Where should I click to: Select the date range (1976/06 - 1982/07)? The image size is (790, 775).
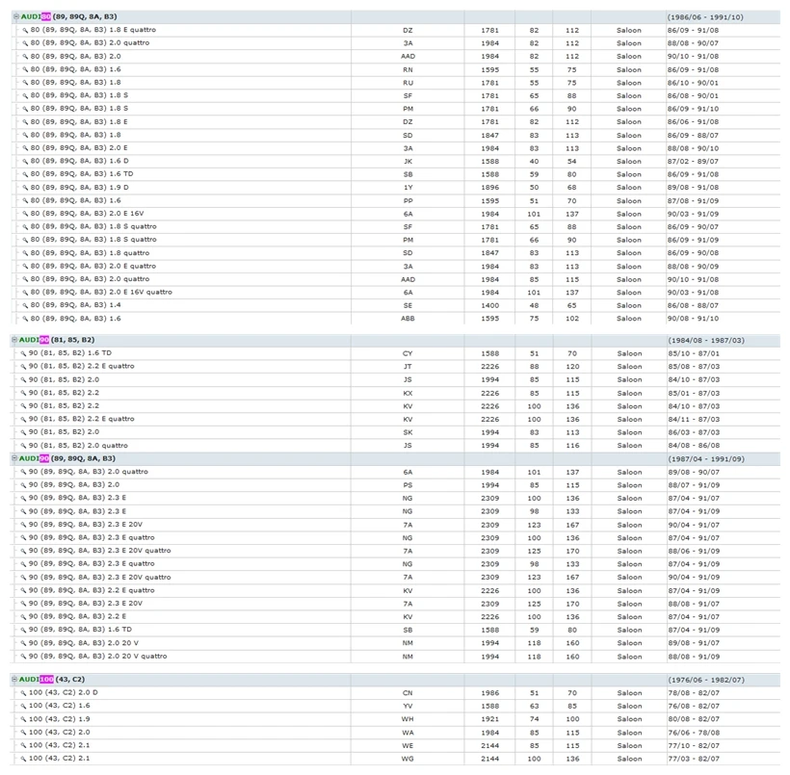tap(706, 680)
